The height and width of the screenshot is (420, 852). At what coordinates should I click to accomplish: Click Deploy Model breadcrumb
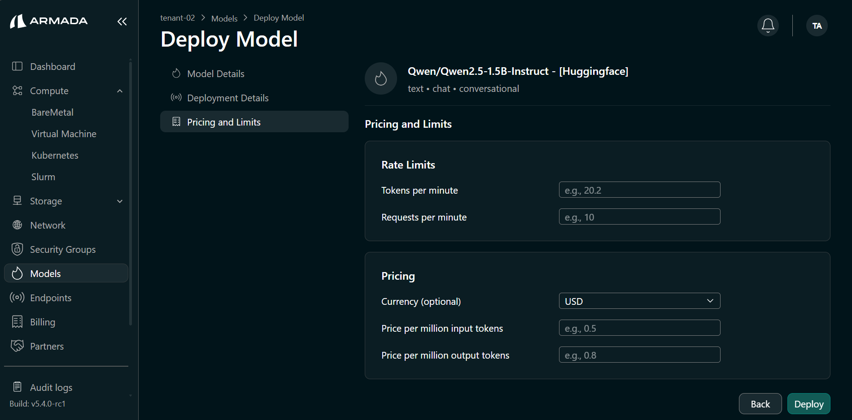click(279, 18)
